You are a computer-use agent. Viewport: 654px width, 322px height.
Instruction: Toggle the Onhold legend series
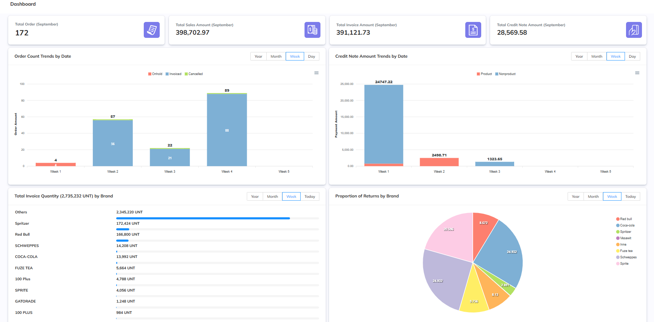155,74
